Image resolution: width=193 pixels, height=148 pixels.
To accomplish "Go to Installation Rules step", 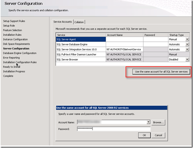I will (12, 35).
